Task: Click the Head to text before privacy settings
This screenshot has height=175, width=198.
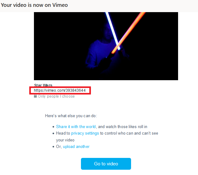Action: (x=63, y=133)
